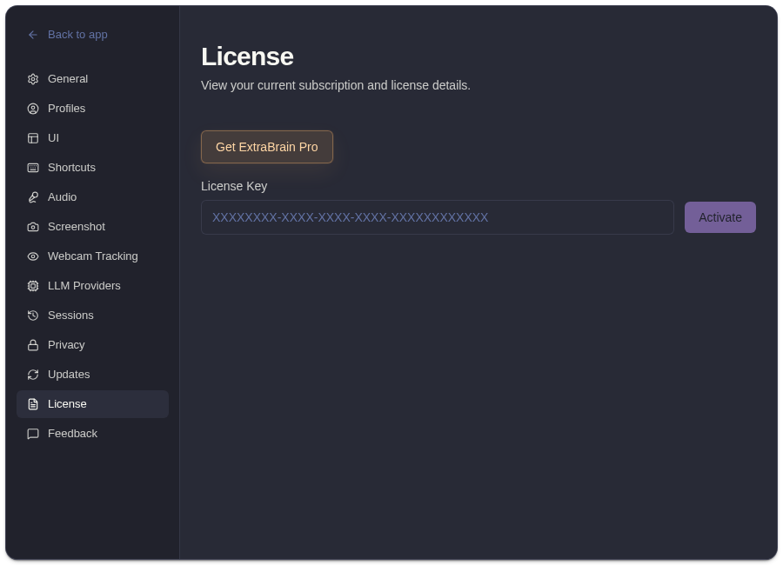Select the Screenshot settings entry
Viewport: 783px width, 565px height.
[x=92, y=227]
